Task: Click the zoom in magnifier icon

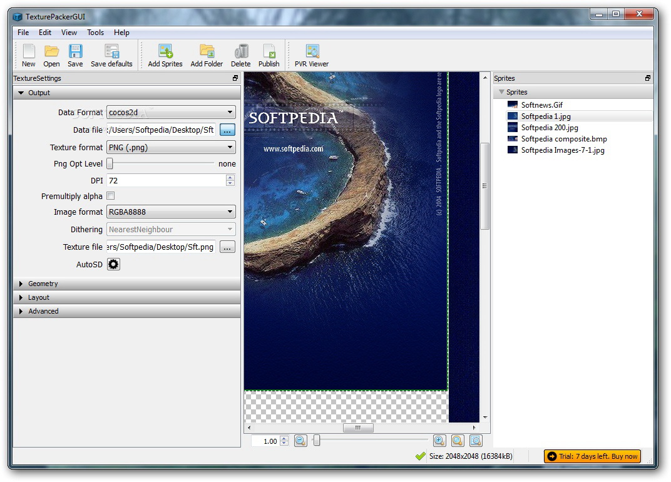Action: [439, 441]
